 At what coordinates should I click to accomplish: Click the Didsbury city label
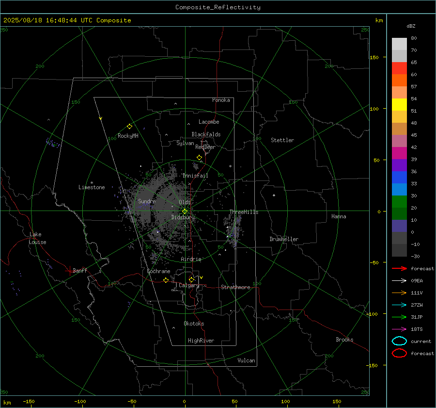[x=183, y=217]
